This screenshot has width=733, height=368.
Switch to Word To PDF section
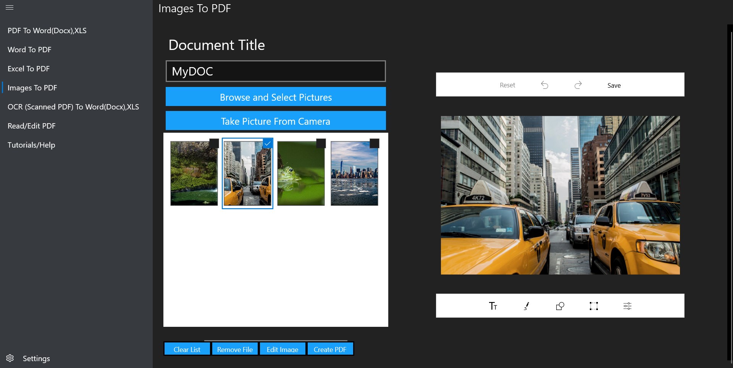(x=29, y=49)
